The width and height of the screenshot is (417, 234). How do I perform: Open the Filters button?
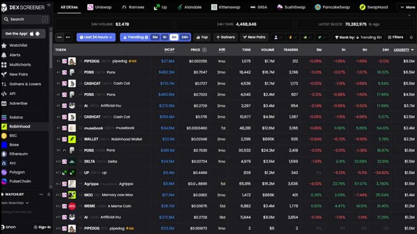click(395, 38)
